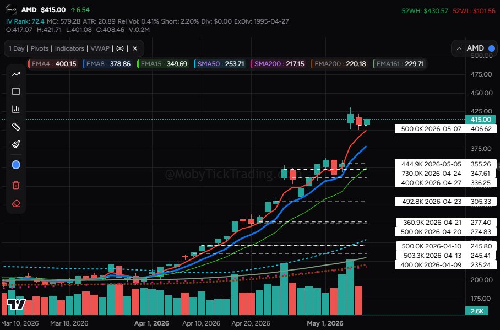Click the 500.0K 2026-05-07 level label

pos(430,129)
